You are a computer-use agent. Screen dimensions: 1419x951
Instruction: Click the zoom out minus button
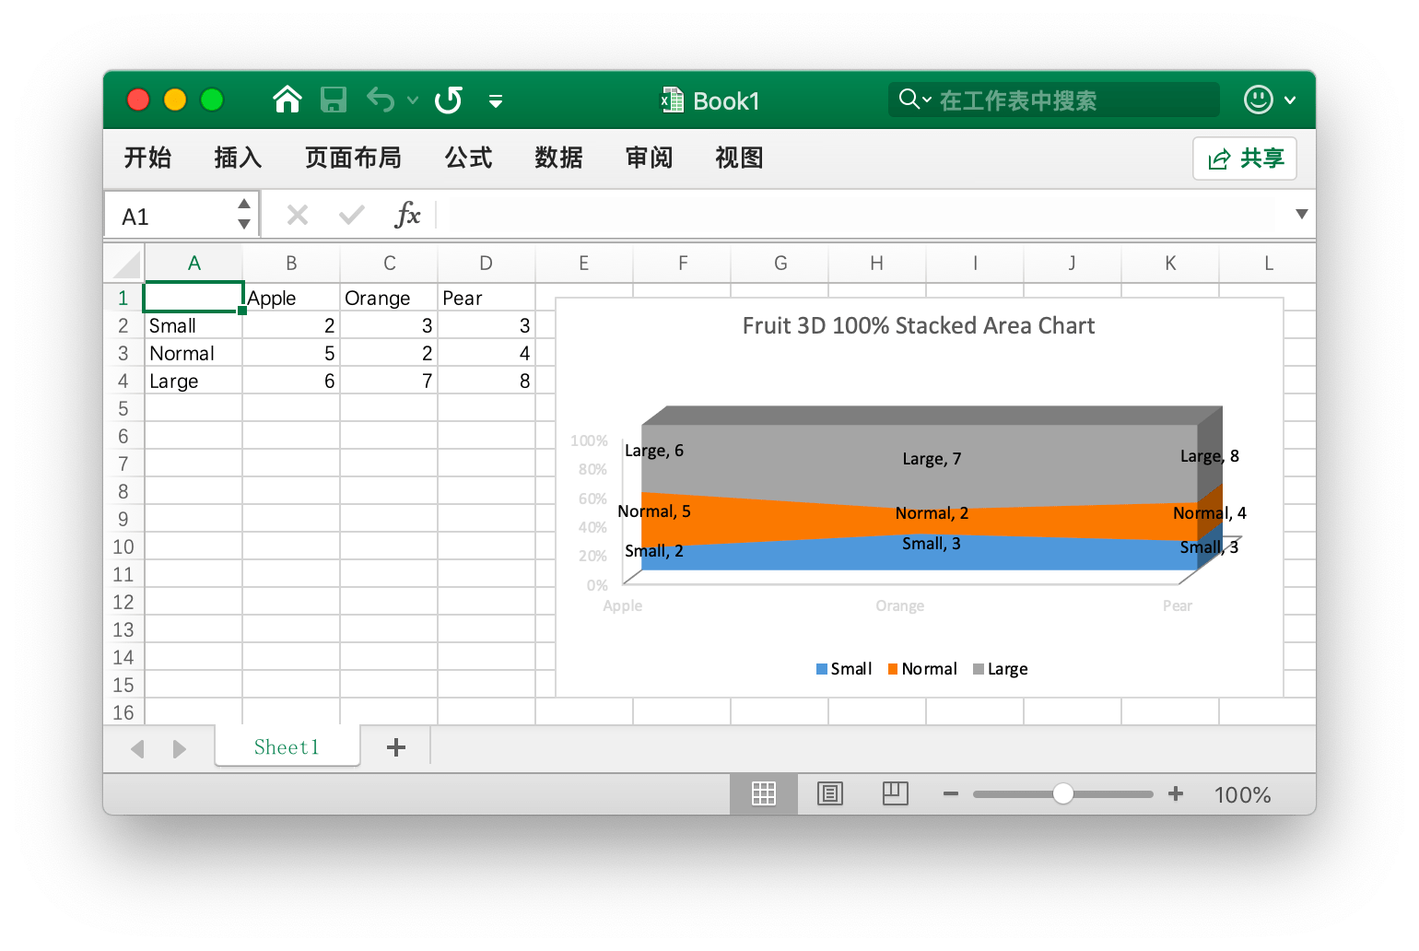951,793
